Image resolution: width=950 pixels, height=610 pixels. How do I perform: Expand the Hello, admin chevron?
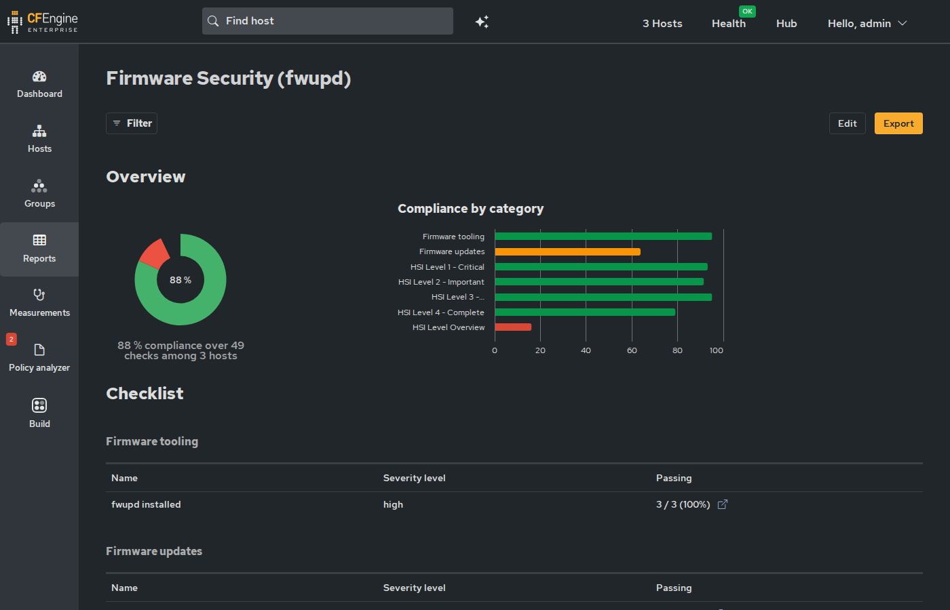pos(902,23)
